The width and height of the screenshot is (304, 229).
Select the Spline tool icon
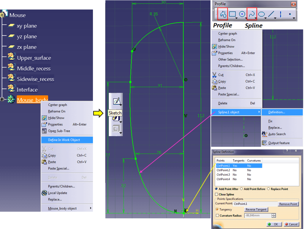click(x=252, y=14)
